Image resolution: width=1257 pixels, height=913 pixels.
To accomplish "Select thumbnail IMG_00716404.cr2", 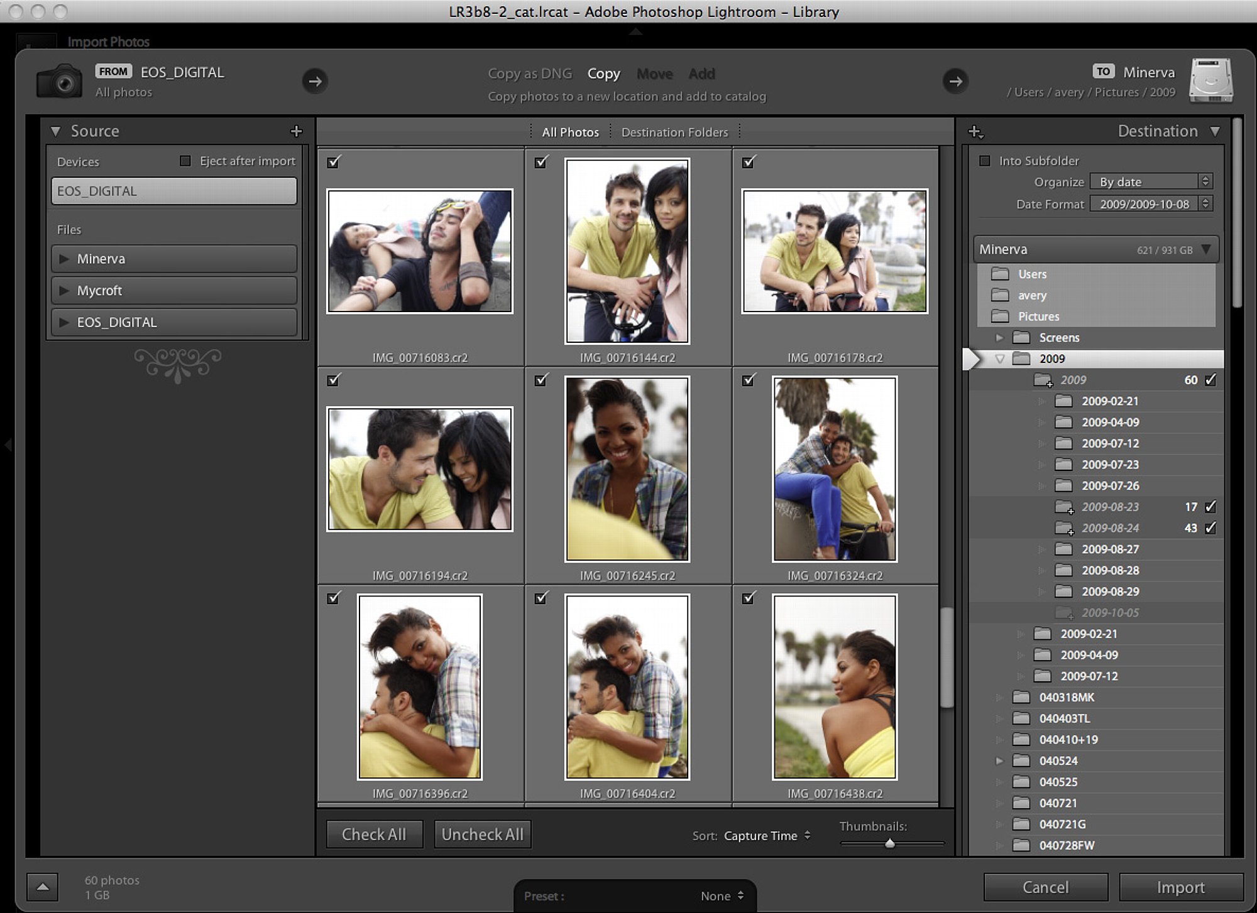I will [627, 687].
